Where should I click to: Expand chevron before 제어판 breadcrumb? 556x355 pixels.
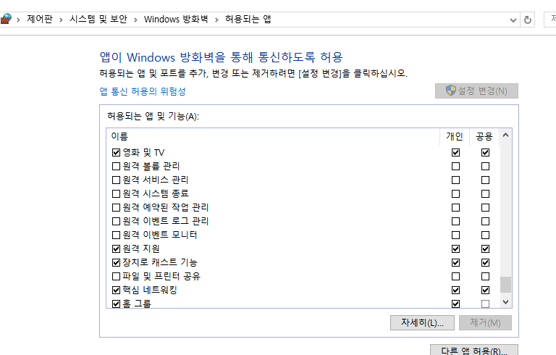[x=18, y=20]
